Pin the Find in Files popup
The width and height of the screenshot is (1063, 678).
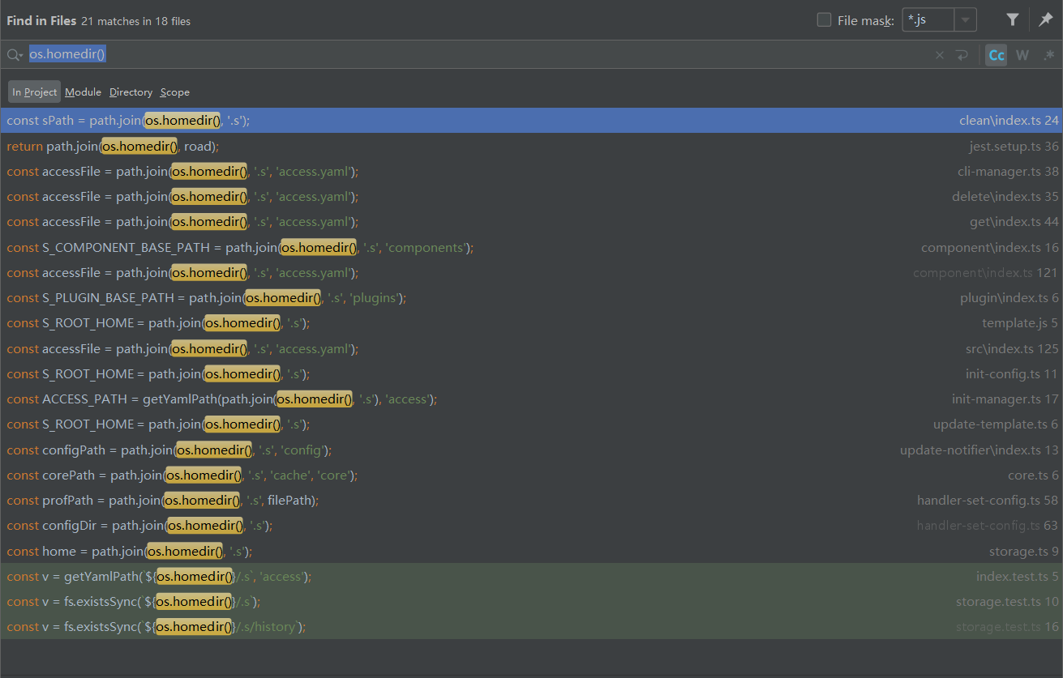1046,19
